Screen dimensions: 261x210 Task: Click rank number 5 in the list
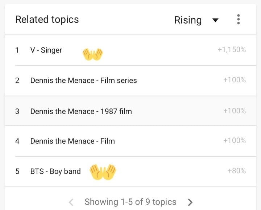pyautogui.click(x=17, y=171)
